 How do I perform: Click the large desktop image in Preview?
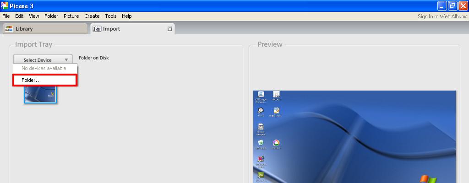point(354,137)
